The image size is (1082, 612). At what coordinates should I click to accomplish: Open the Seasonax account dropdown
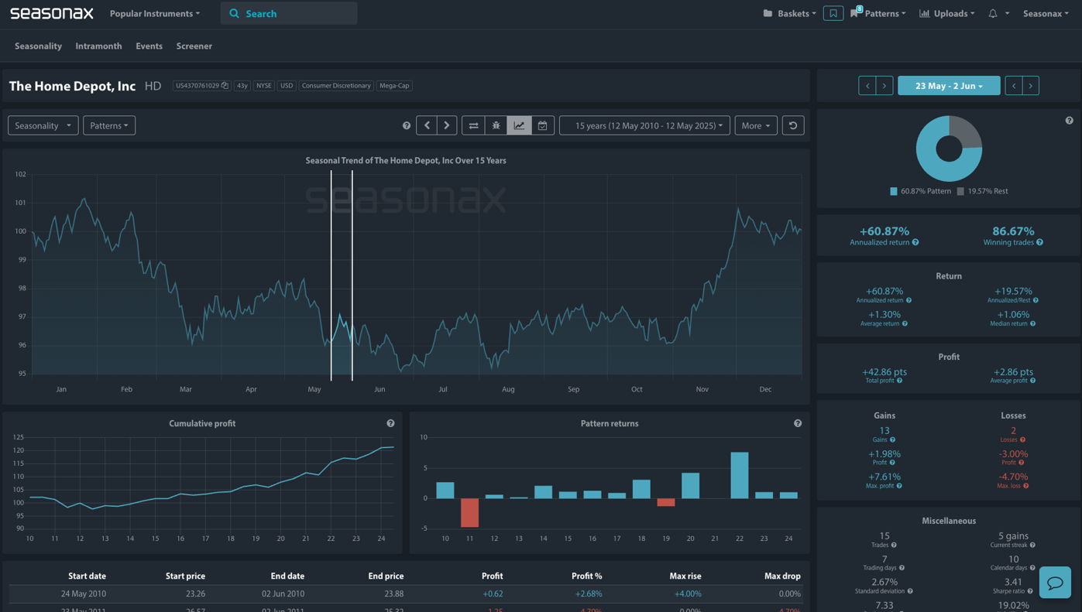[x=1046, y=13]
